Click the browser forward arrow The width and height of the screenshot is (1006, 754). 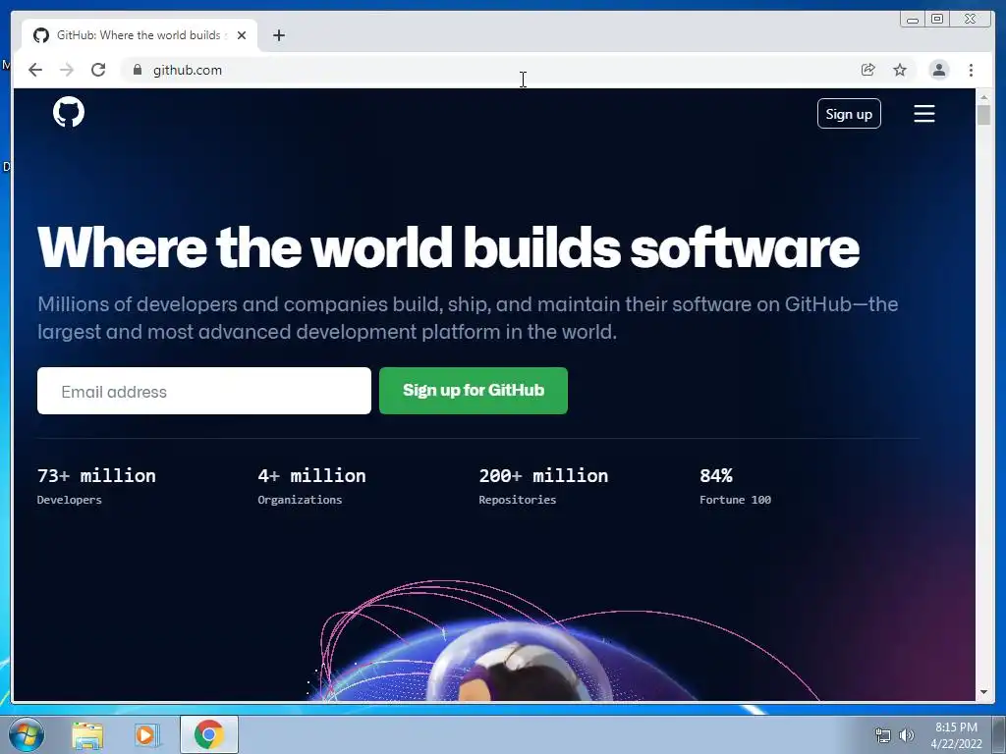(67, 70)
